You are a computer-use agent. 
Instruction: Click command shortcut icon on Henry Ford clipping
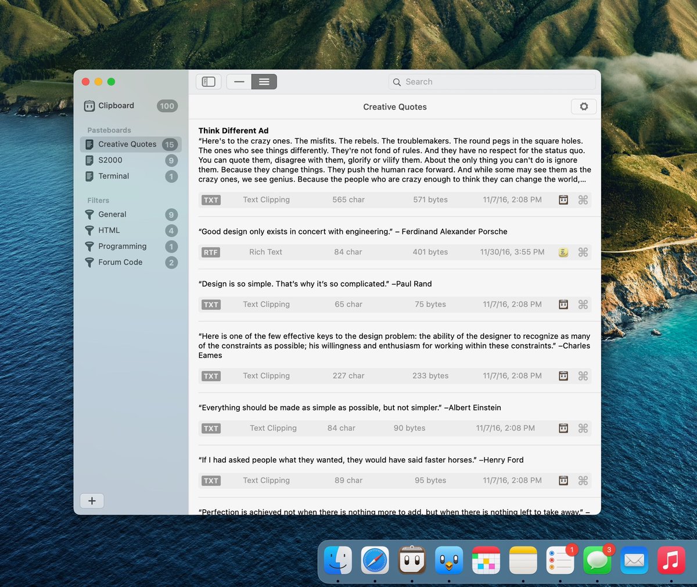(583, 480)
